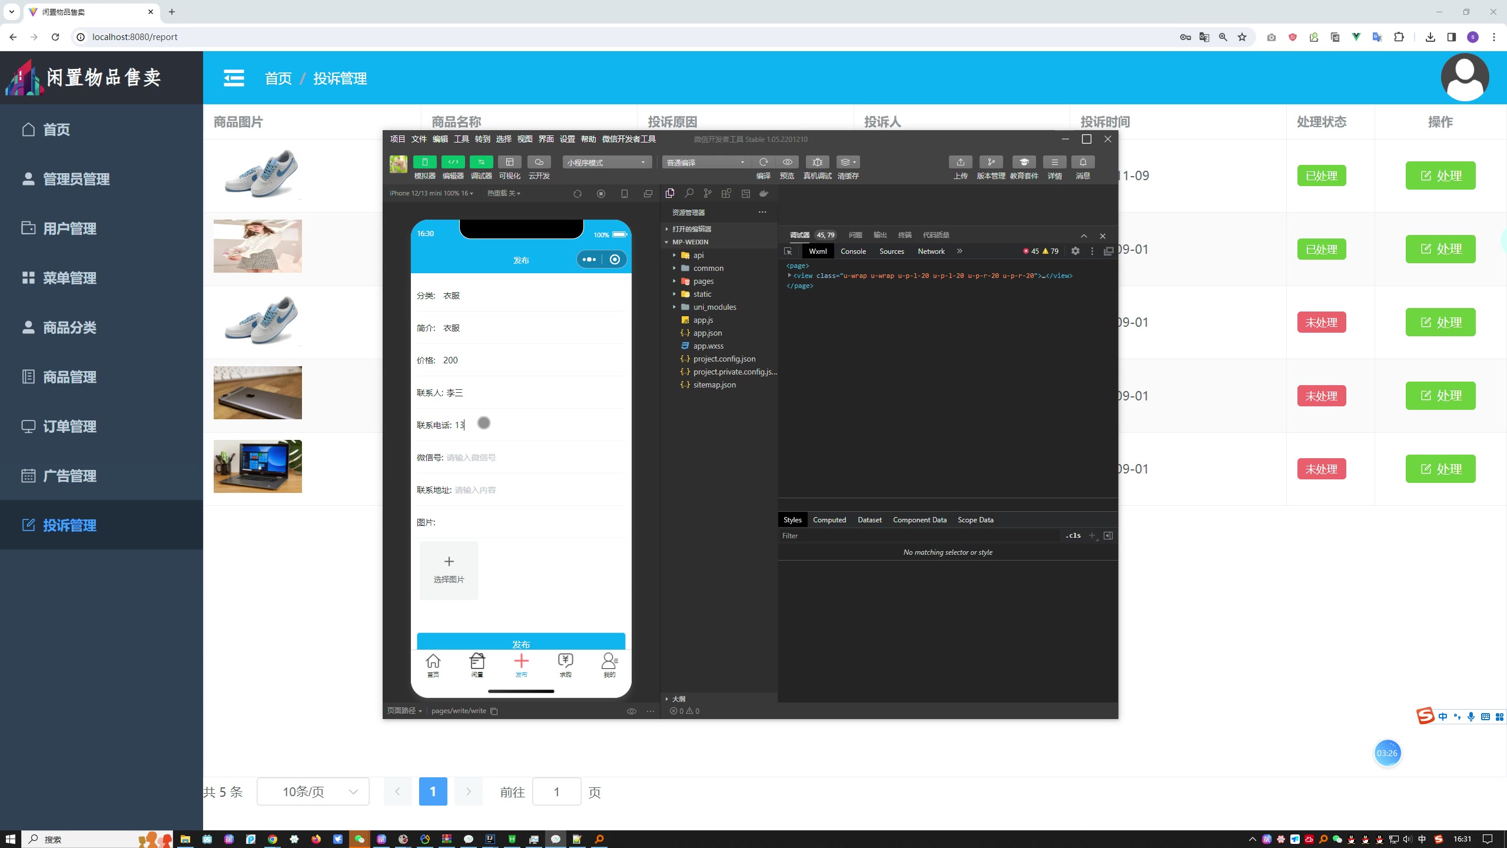Click 处理 button for first complaint row
Viewport: 1507px width, 848px height.
tap(1440, 175)
